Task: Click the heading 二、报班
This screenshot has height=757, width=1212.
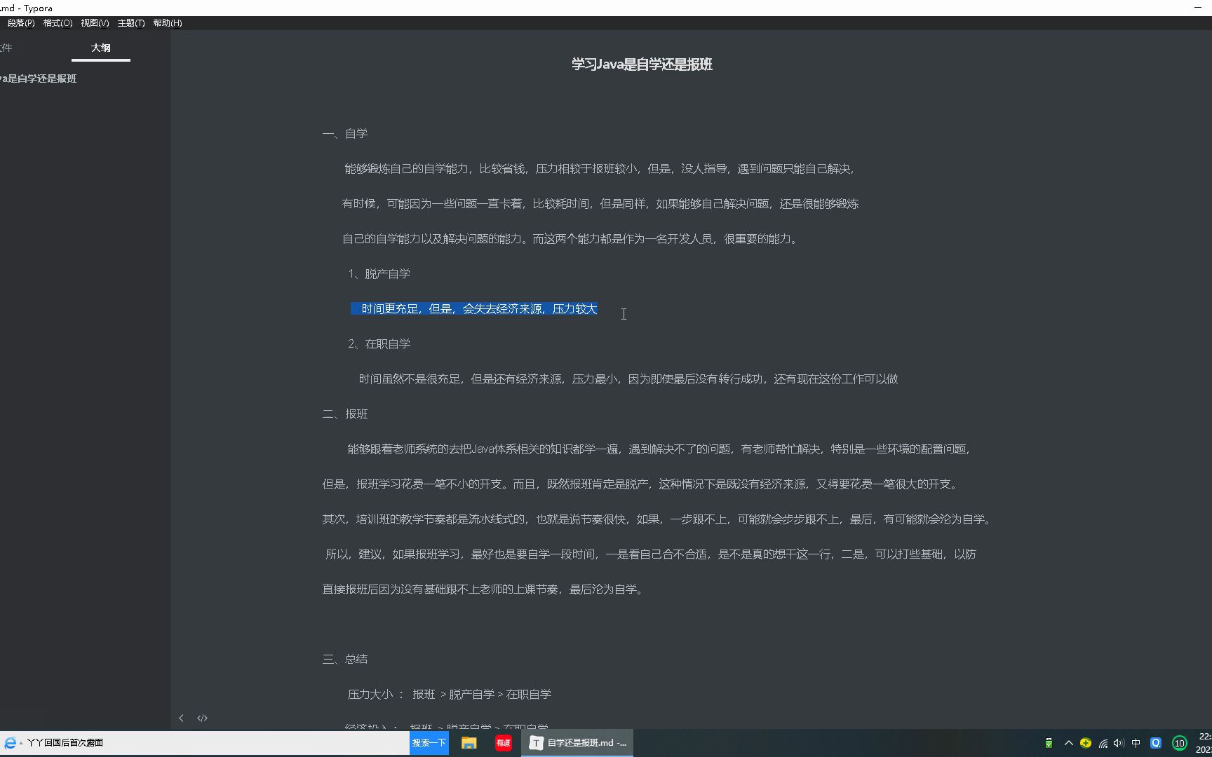Action: (x=344, y=414)
